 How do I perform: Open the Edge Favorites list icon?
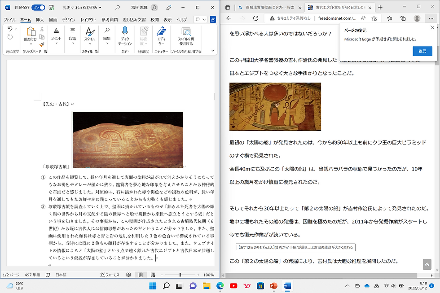[x=390, y=18]
